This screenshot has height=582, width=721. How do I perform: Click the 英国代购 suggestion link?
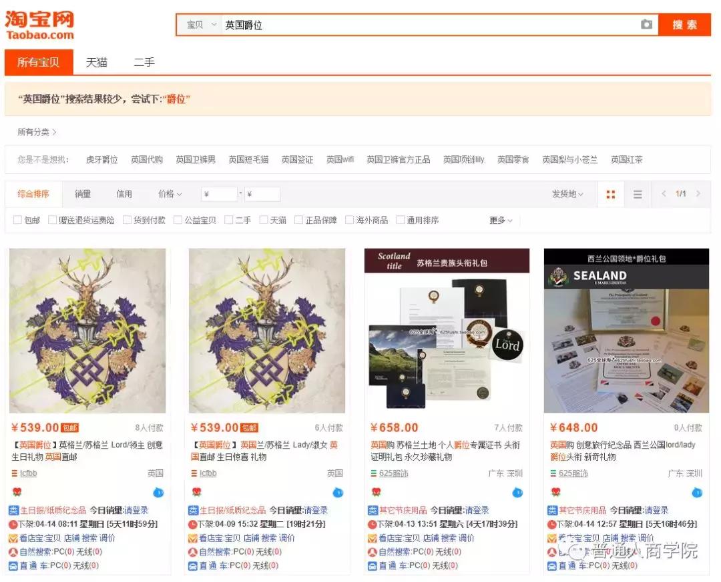pyautogui.click(x=147, y=159)
